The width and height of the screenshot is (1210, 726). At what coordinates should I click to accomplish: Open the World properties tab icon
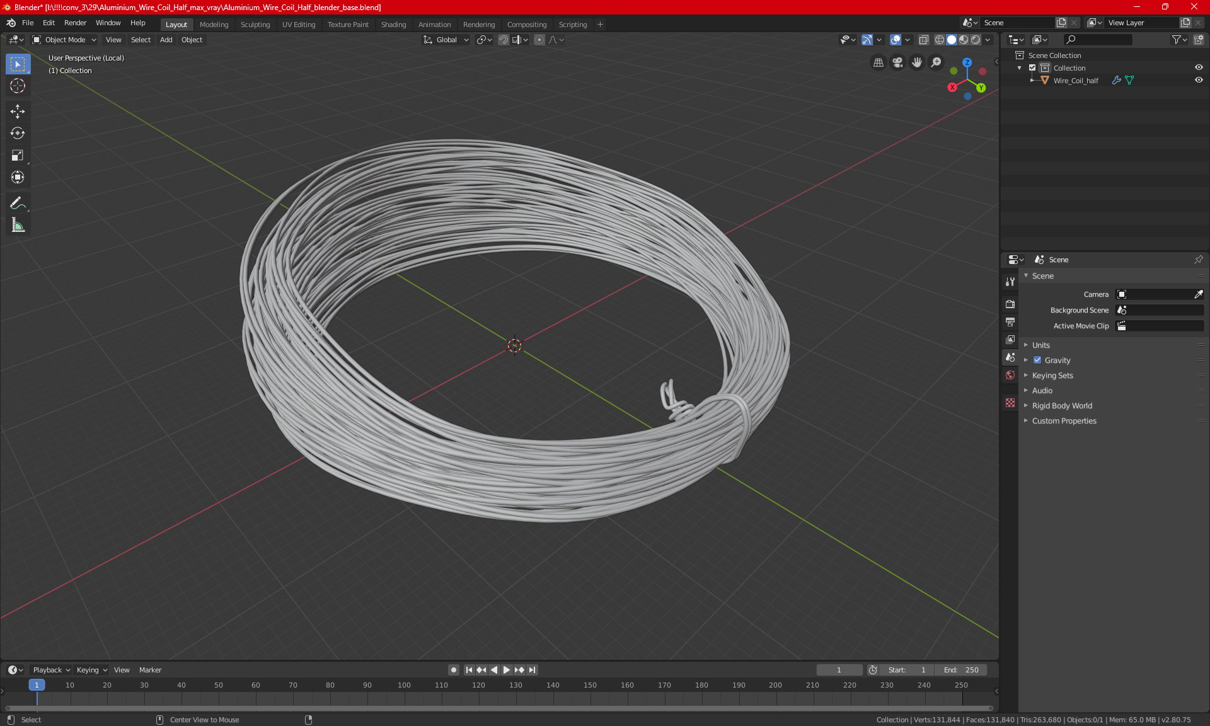[x=1010, y=375]
